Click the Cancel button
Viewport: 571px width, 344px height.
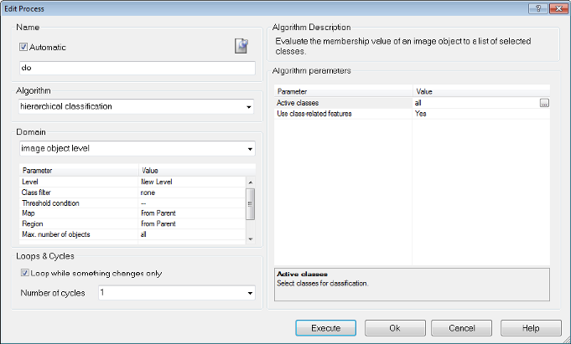(463, 327)
